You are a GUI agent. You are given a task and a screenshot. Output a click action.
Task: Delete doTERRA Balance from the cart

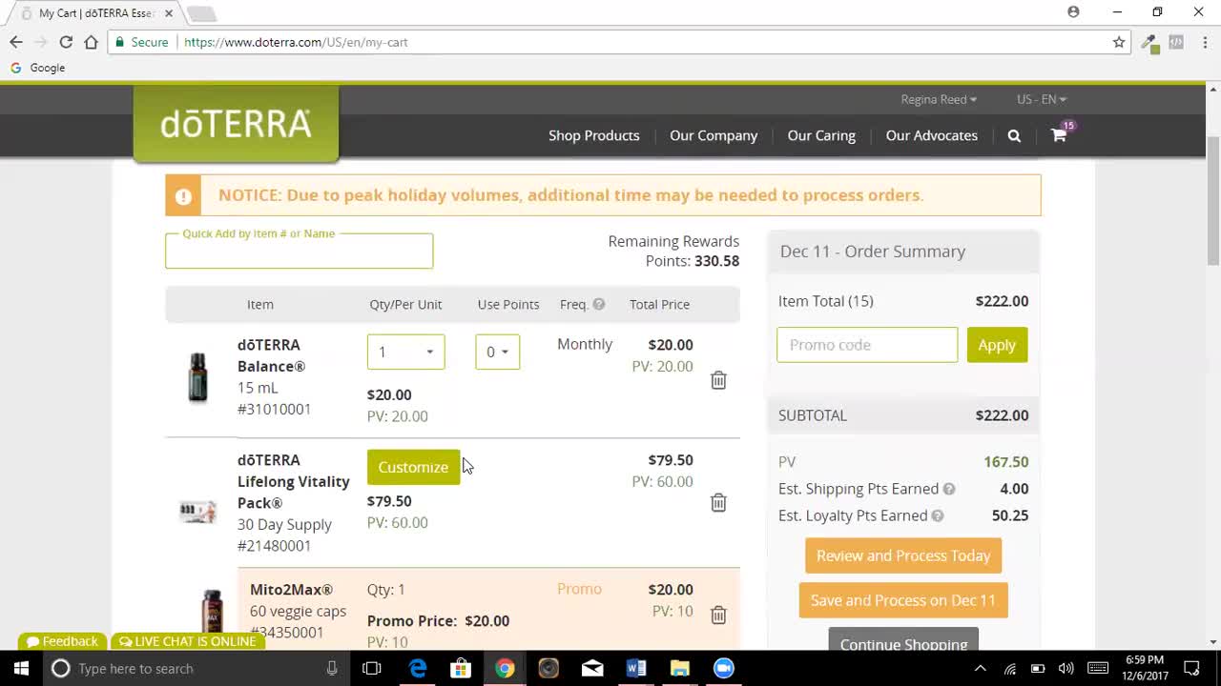click(x=718, y=380)
